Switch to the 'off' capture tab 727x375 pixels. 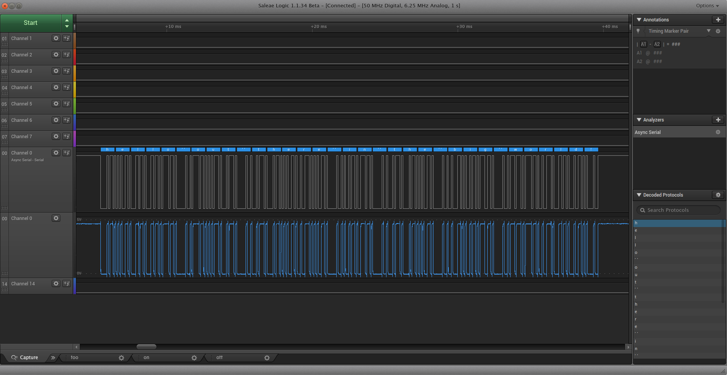point(220,357)
